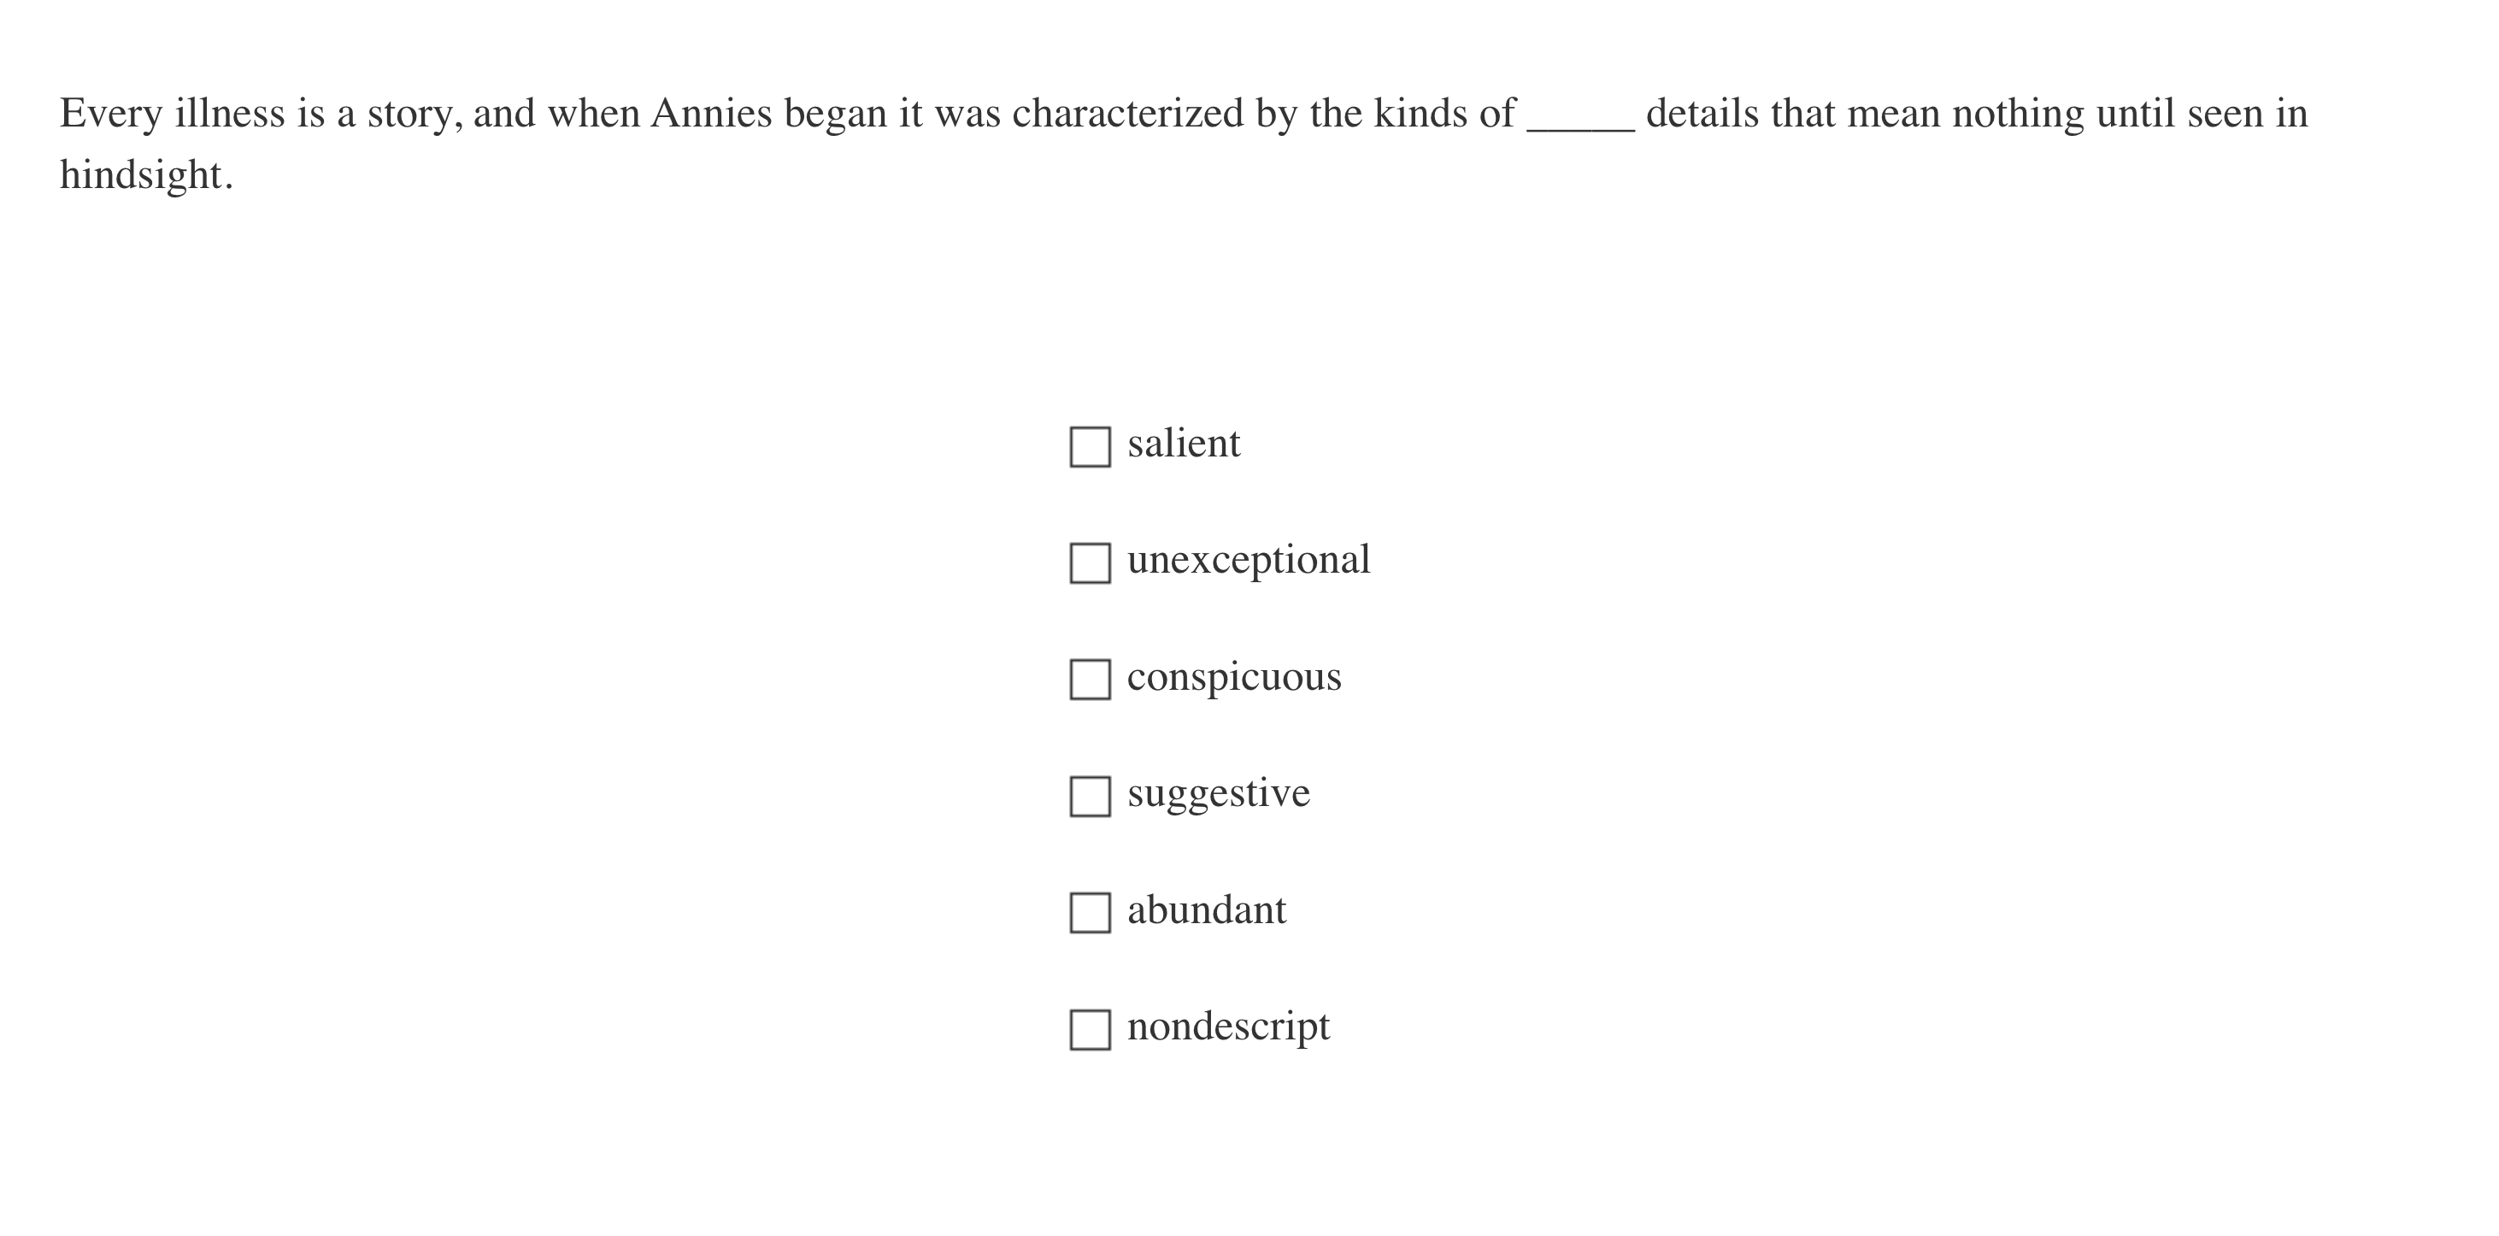Toggle the 'nondescript' checkbox
This screenshot has height=1236, width=2499.
click(x=1090, y=1029)
